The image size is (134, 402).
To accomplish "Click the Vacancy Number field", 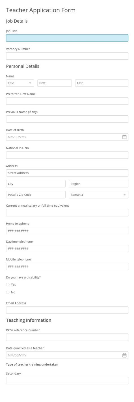I will [x=67, y=56].
